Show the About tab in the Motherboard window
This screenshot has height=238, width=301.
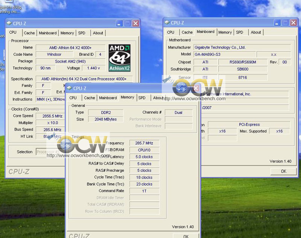pos(256,32)
